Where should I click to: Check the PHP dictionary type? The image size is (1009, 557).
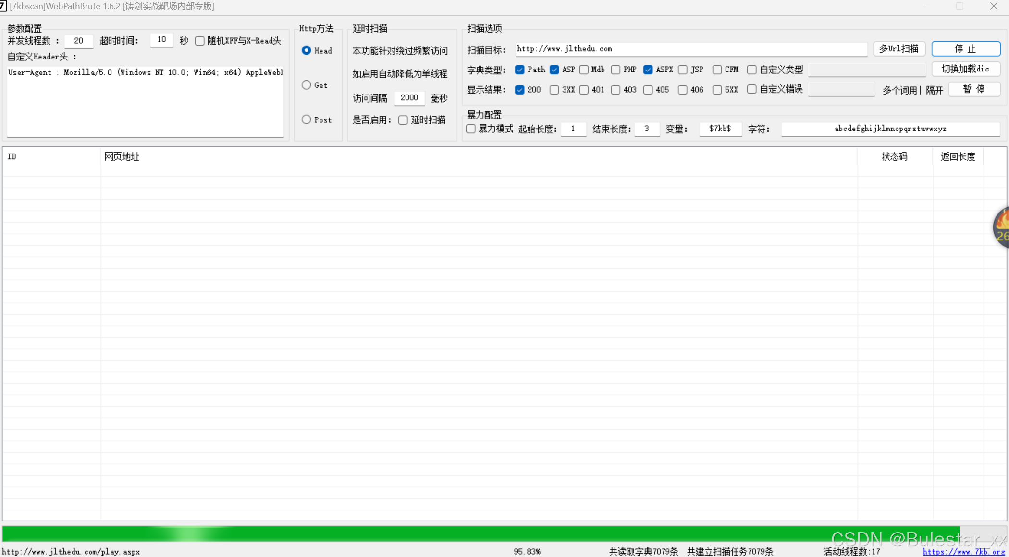pos(615,70)
